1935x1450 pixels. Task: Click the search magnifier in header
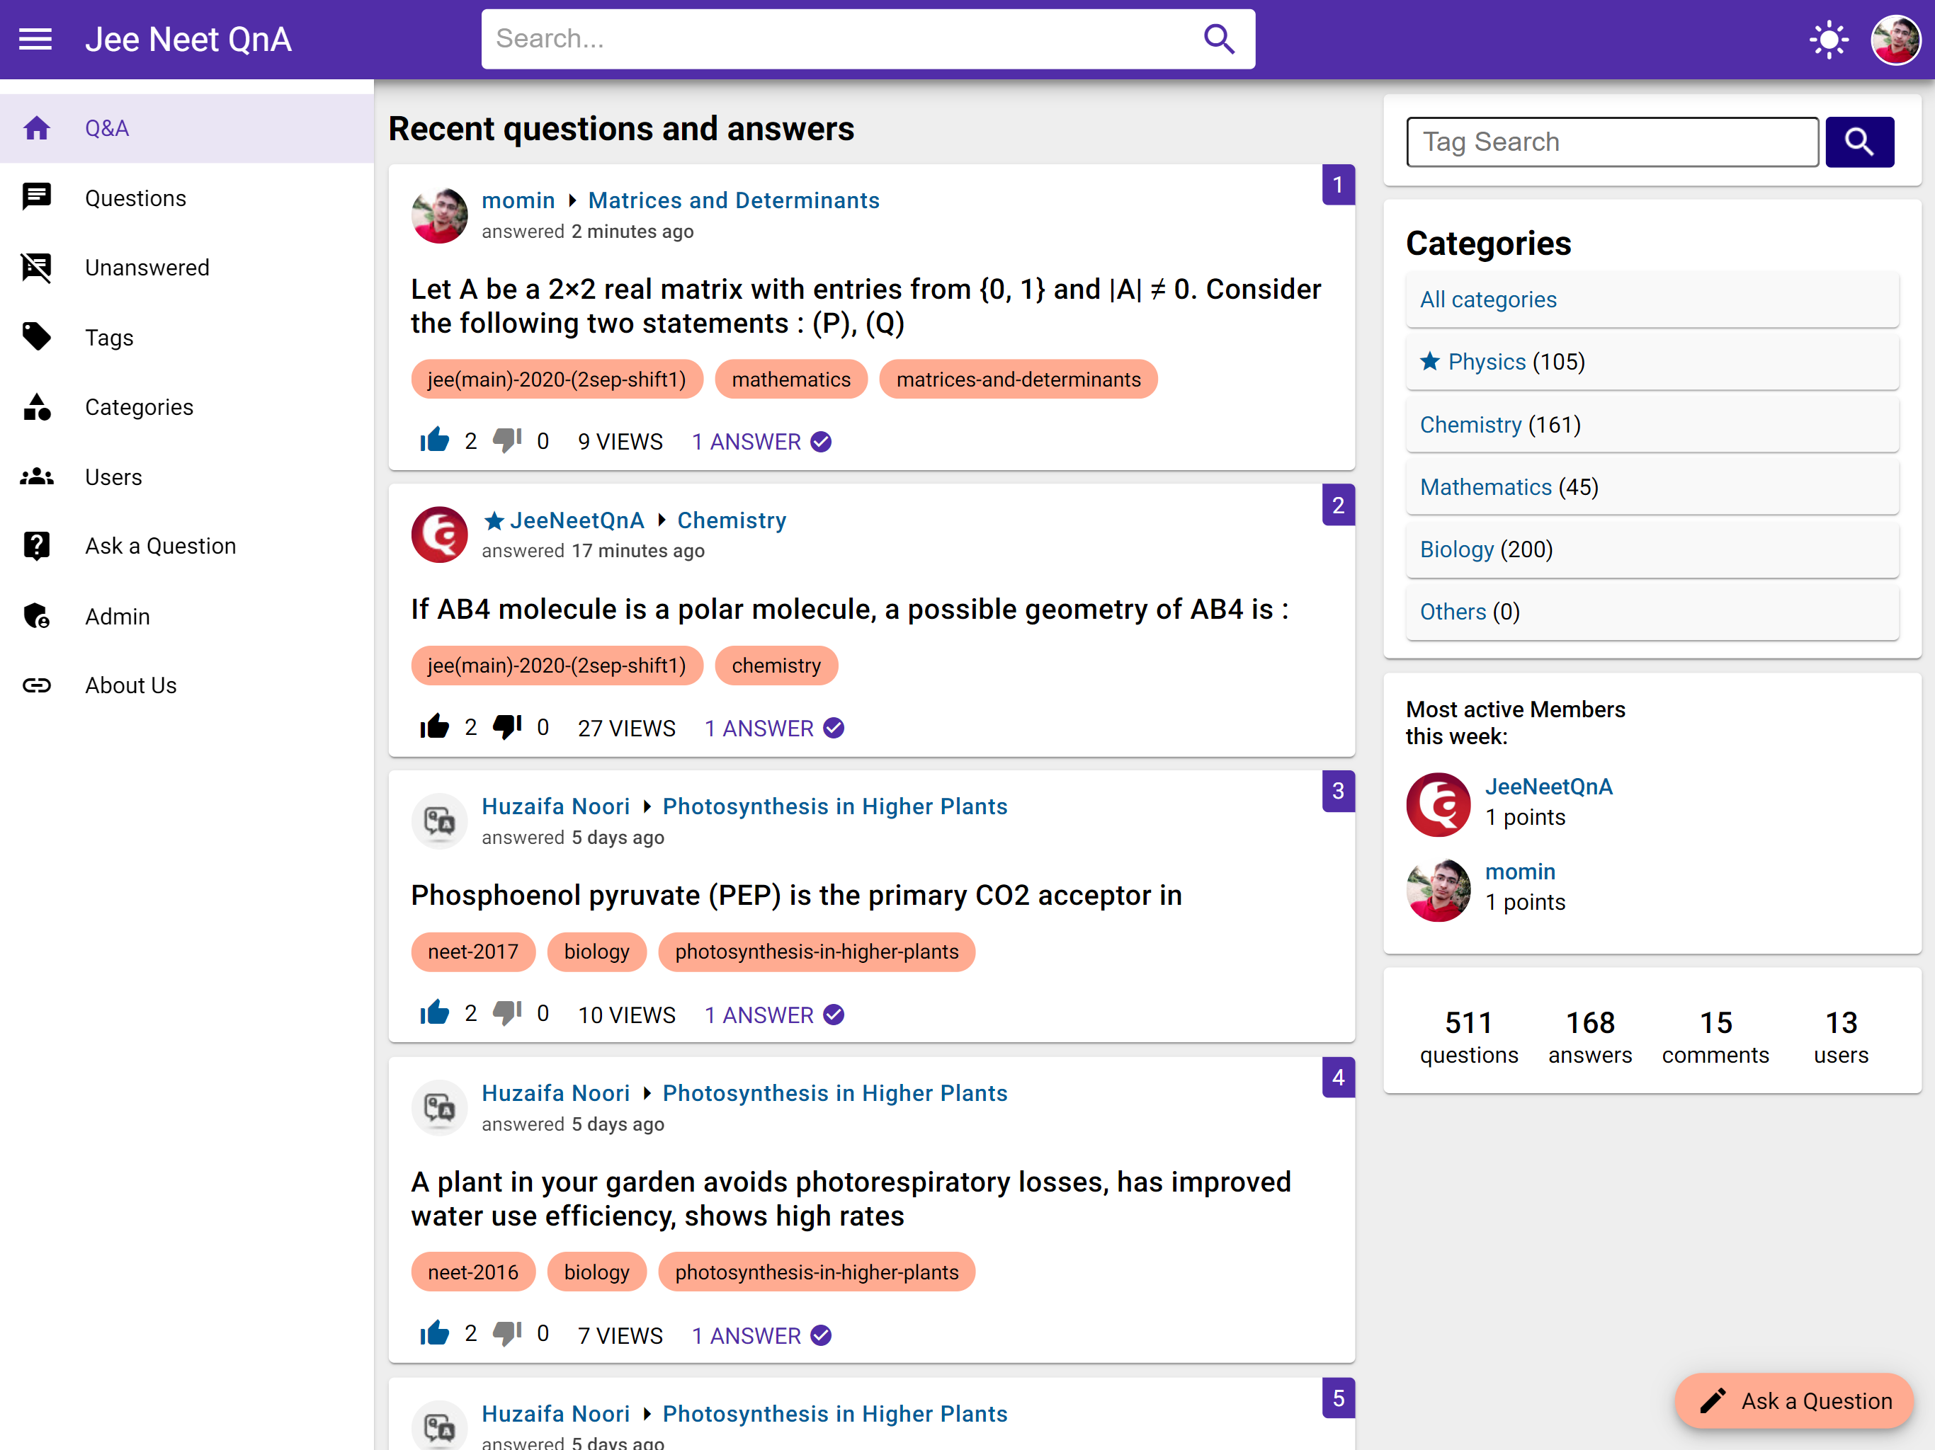[1218, 40]
